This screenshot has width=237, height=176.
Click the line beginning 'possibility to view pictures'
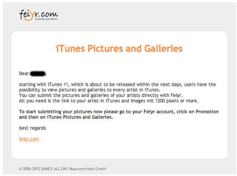pyautogui.click(x=90, y=90)
